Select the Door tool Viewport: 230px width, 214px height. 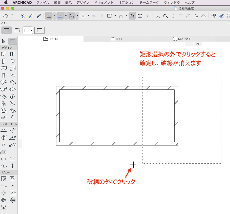pyautogui.click(x=4, y=61)
